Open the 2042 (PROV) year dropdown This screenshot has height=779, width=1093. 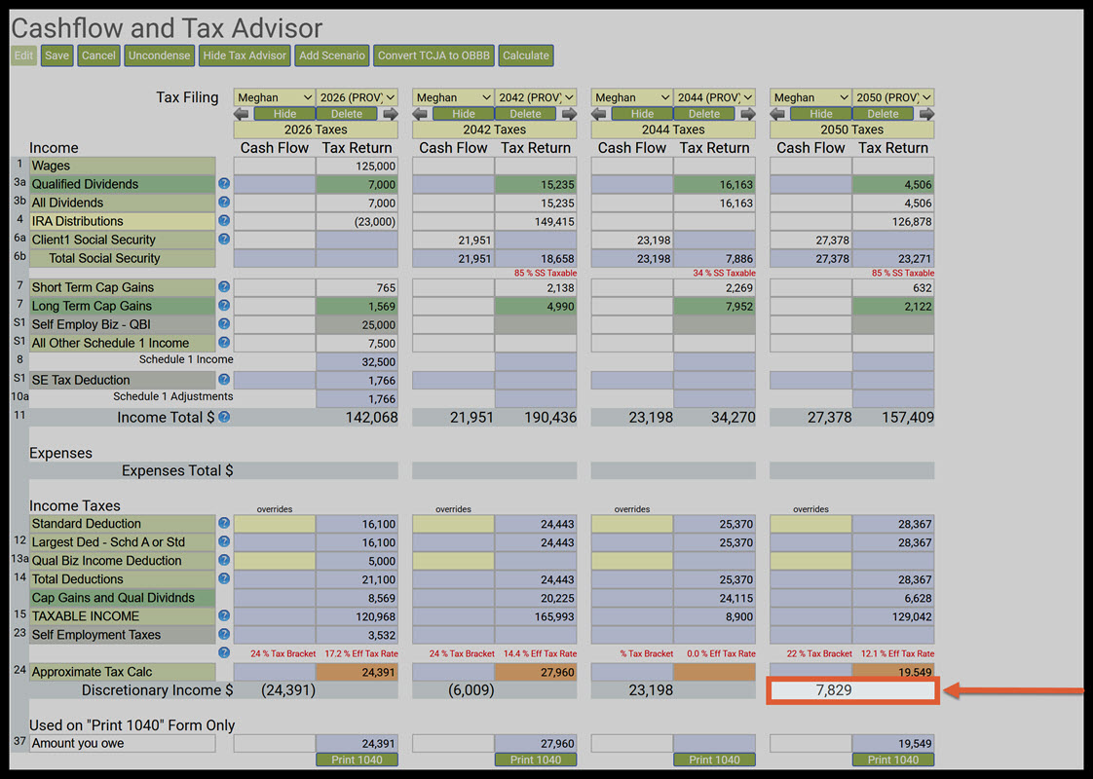coord(536,97)
